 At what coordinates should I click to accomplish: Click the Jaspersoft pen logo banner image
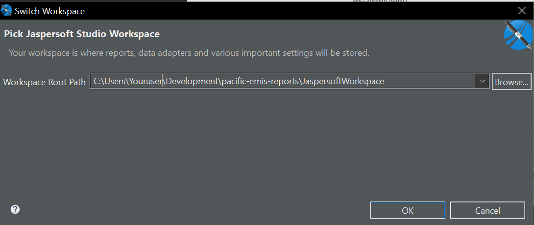coord(518,35)
